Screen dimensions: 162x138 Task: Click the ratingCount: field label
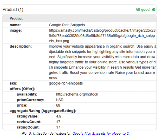(x=28, y=127)
